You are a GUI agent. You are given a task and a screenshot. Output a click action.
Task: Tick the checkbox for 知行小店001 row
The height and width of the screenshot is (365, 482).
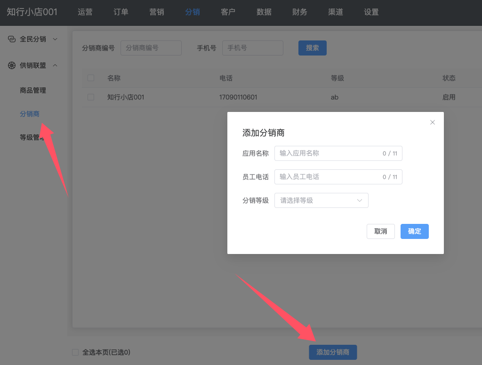(x=91, y=97)
